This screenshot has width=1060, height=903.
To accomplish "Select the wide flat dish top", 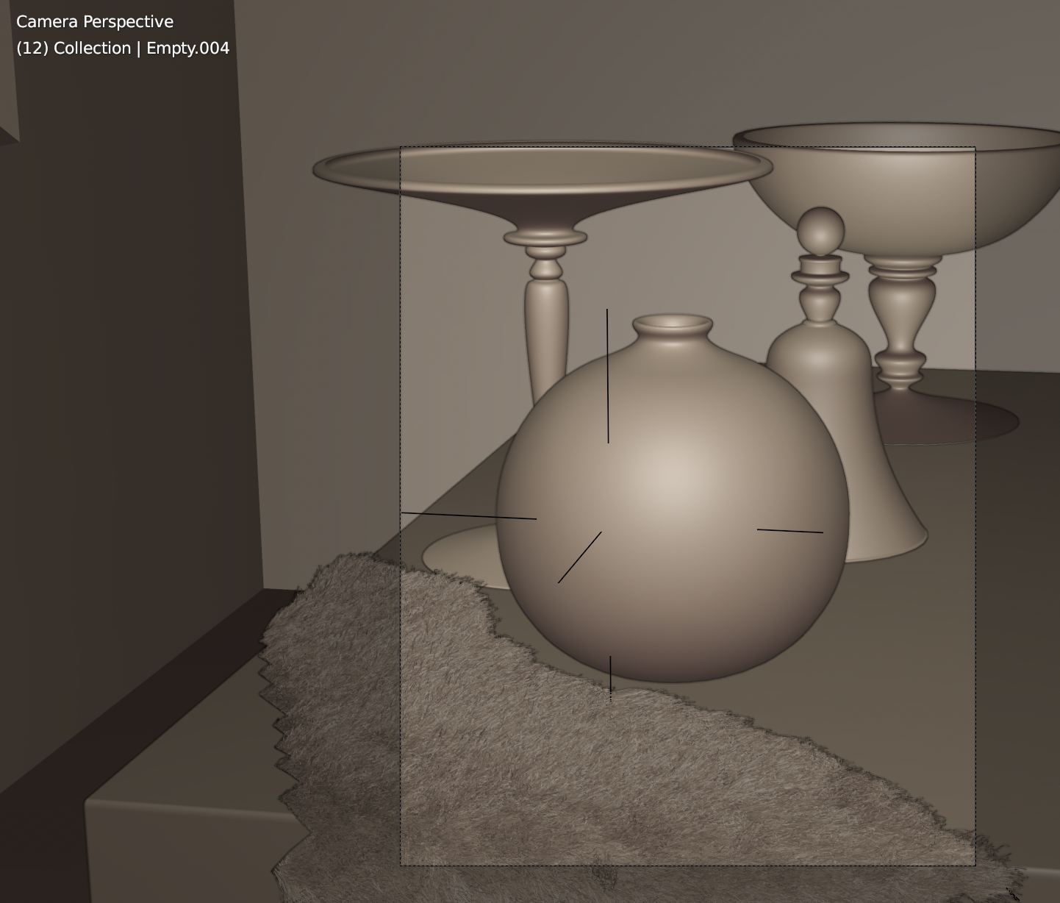I will 542,169.
